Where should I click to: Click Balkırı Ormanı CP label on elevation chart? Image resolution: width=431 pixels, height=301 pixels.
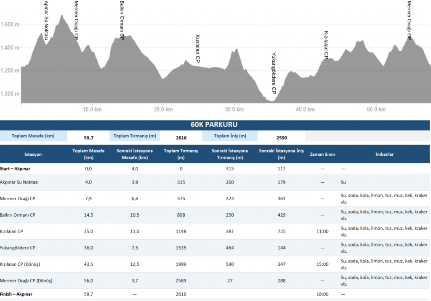click(x=122, y=20)
